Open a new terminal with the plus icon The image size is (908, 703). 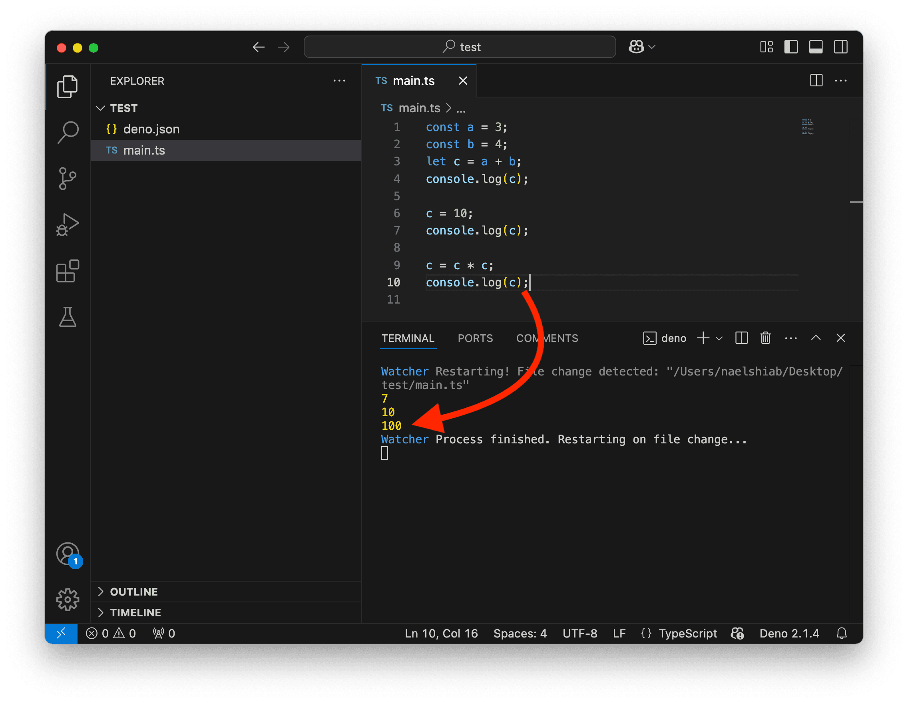(x=703, y=338)
